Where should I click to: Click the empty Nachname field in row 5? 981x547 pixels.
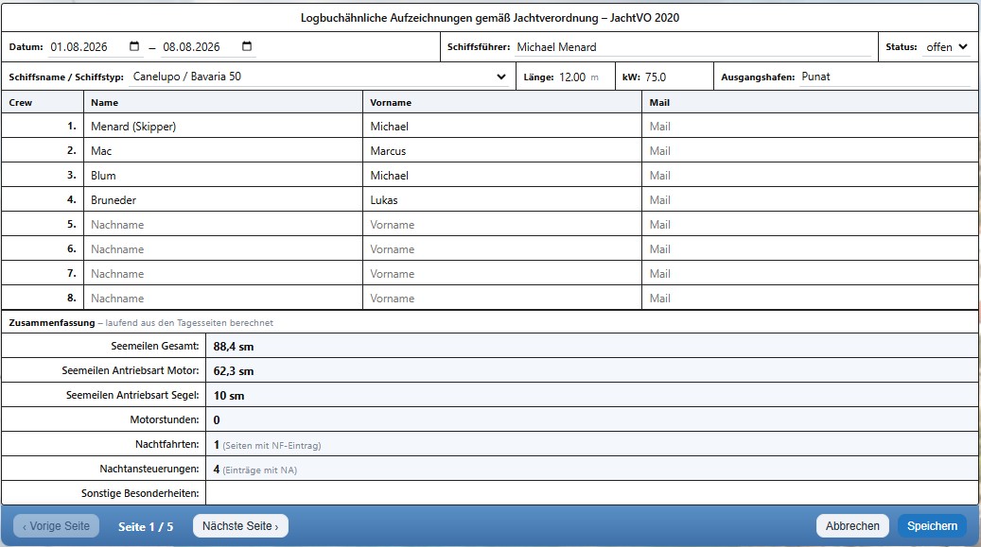coord(223,225)
